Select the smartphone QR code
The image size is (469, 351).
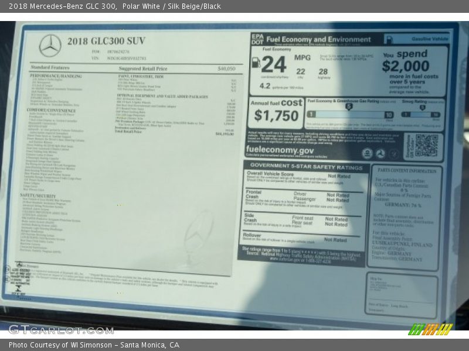(x=426, y=145)
